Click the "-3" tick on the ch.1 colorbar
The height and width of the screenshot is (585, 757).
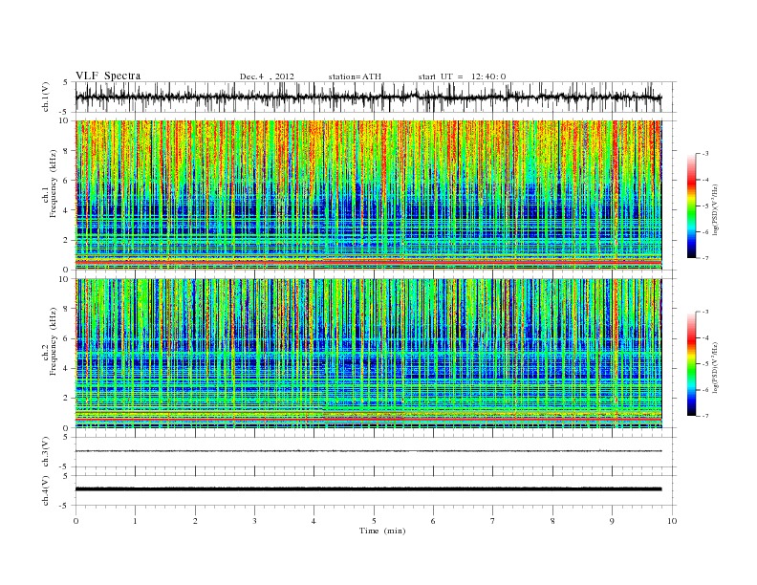click(704, 154)
